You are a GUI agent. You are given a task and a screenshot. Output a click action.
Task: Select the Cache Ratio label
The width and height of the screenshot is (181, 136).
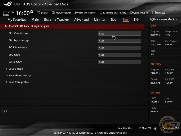15,62
